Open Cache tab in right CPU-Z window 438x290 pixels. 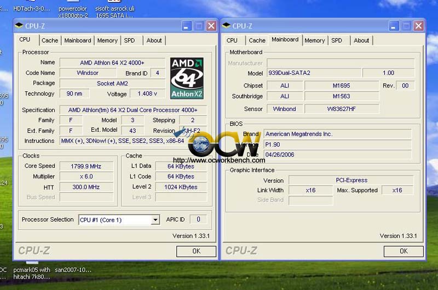coord(257,40)
